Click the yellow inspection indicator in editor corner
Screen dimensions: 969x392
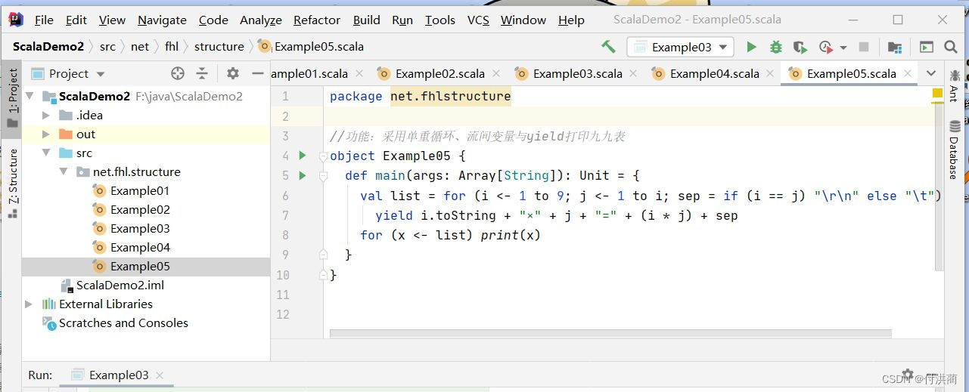click(x=937, y=95)
